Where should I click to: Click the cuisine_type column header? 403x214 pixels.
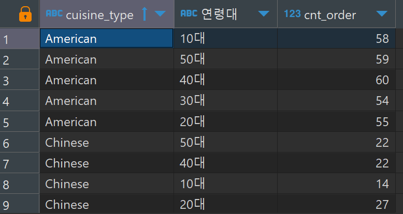[x=107, y=14]
